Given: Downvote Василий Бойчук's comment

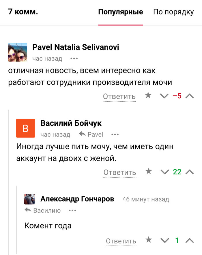Looking at the screenshot, I should (164, 172).
